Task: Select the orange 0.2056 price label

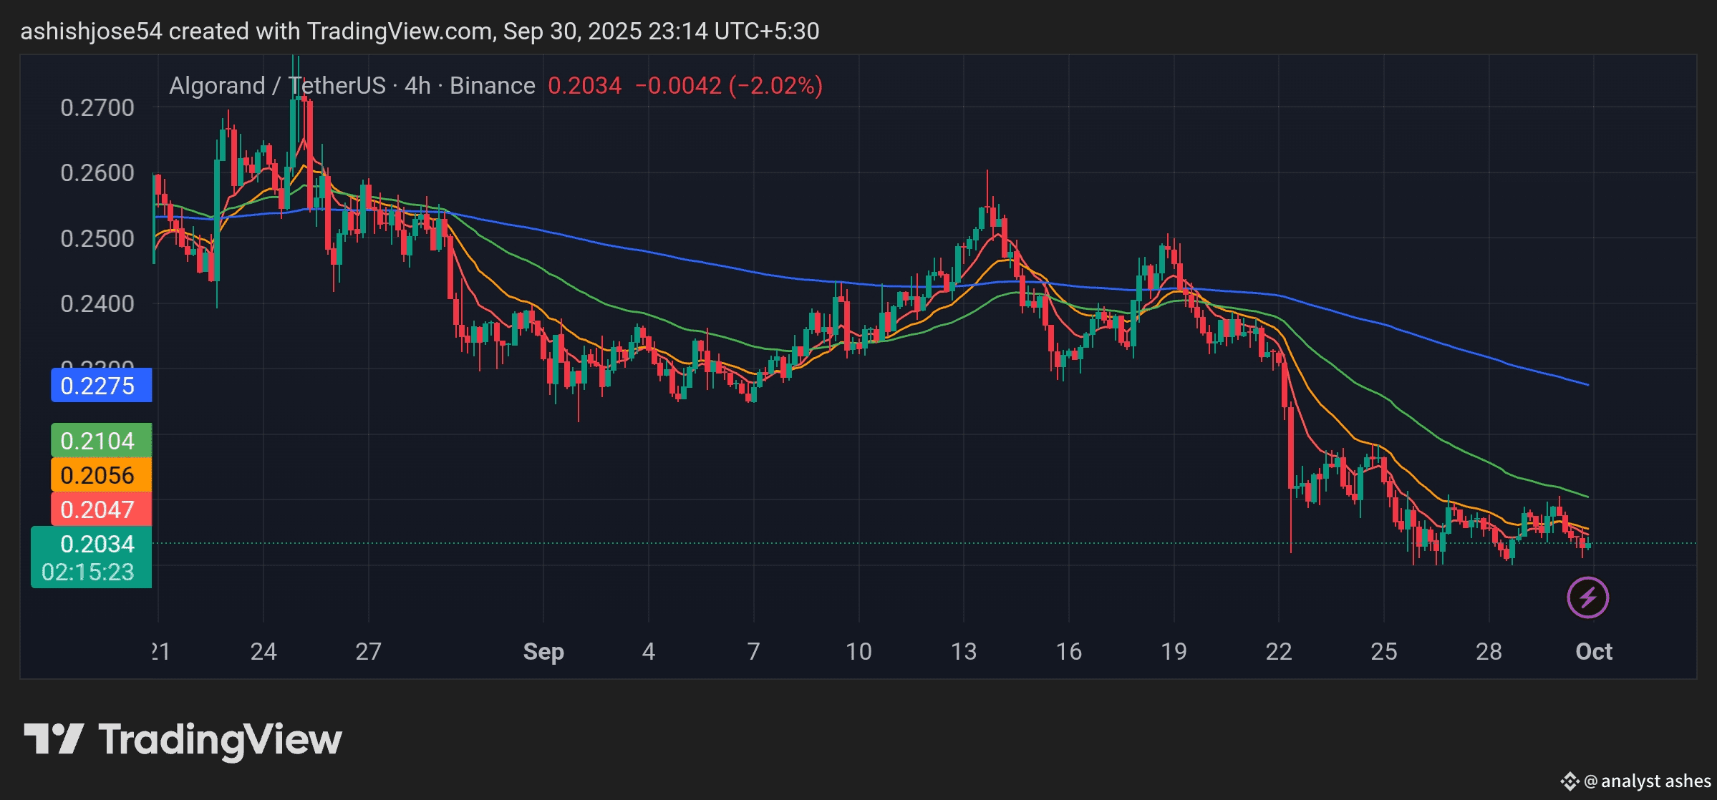Action: point(101,475)
